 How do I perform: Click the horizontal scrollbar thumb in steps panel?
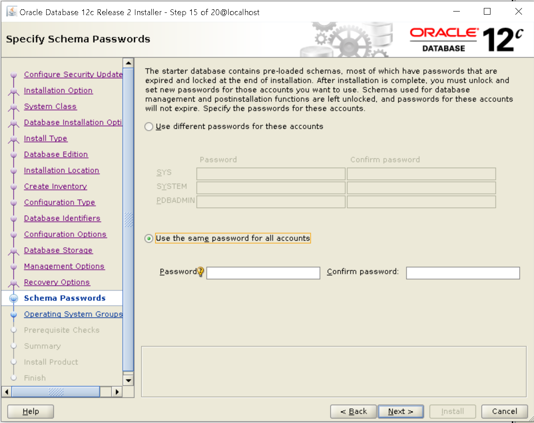[x=56, y=392]
